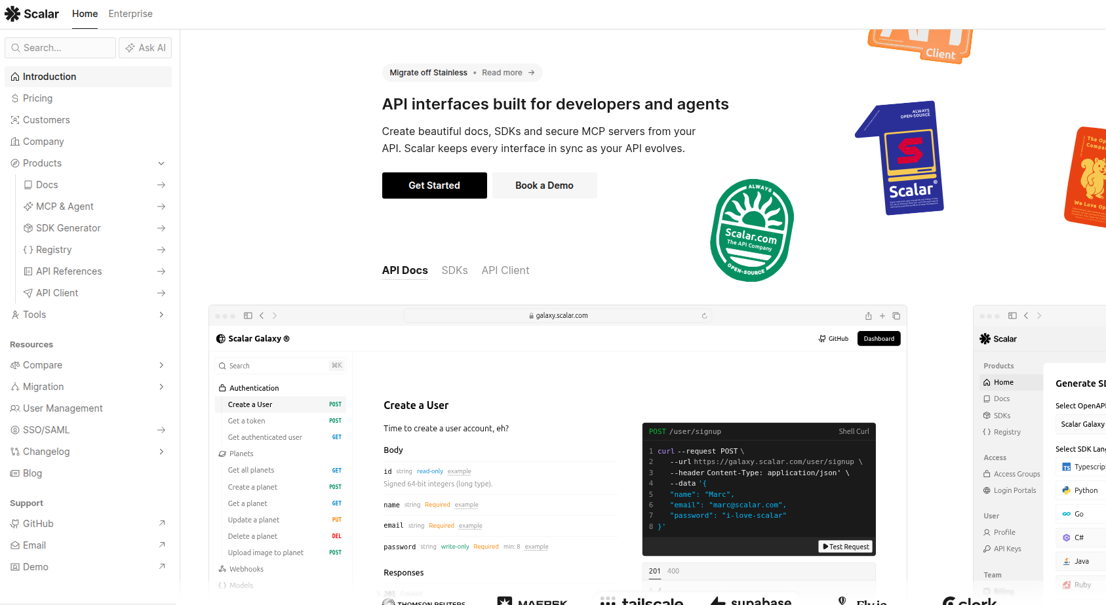Click the Customers sidebar icon
The width and height of the screenshot is (1106, 605).
[15, 120]
